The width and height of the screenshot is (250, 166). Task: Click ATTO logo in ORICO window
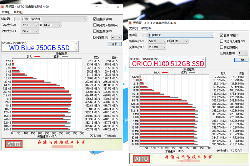pos(142,159)
